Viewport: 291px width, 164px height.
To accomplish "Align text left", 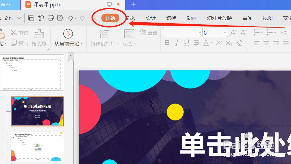I will 256,43.
